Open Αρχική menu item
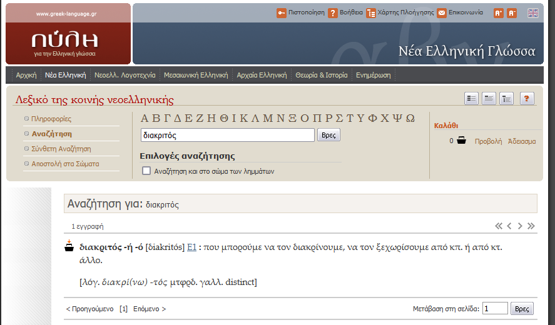Screen dimensions: 555x325 [x=26, y=76]
